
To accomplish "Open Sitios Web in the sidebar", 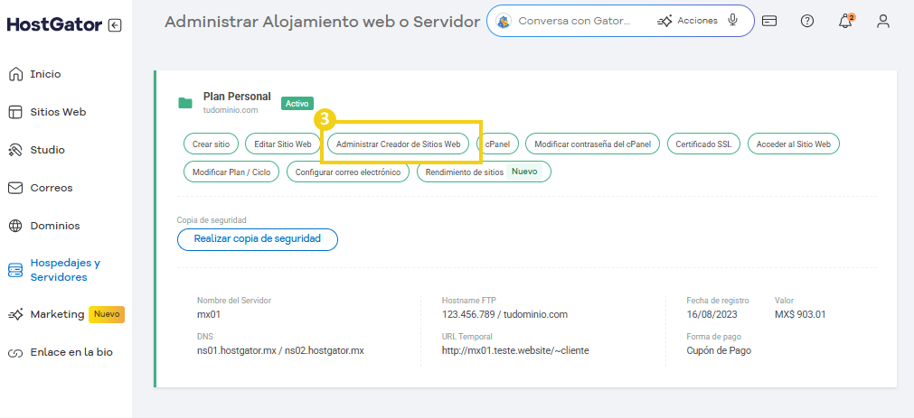I will (x=57, y=112).
